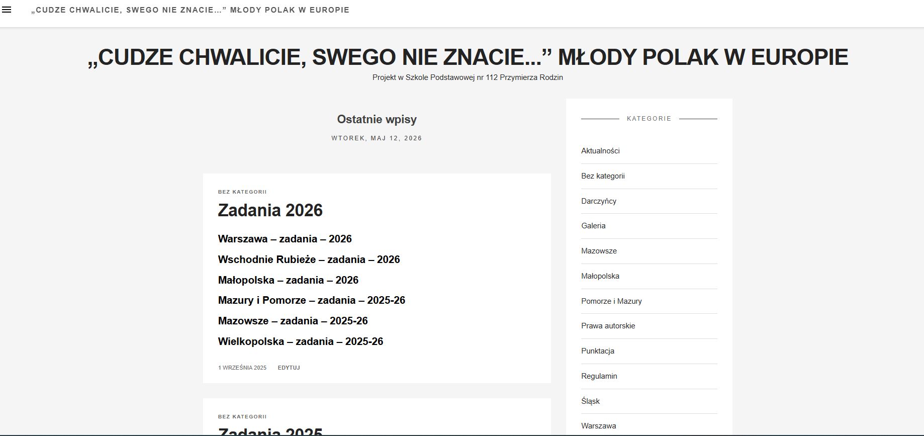Go to Pomorze i Mazury category
This screenshot has width=924, height=436.
click(611, 301)
